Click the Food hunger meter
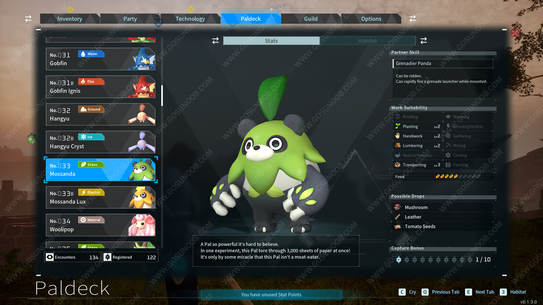This screenshot has width=543, height=305. 458,176
